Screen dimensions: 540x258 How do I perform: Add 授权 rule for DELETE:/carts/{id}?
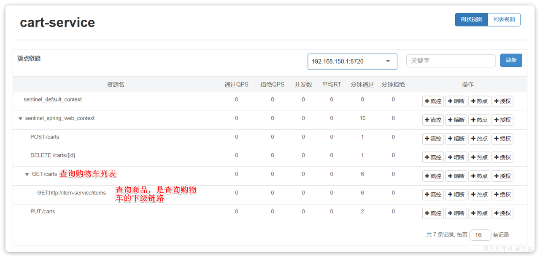click(x=502, y=157)
